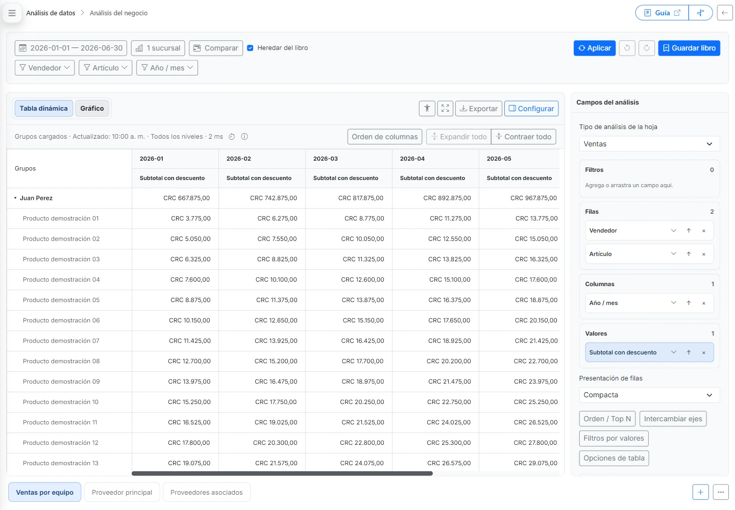This screenshot has height=510, width=735.
Task: Open the date range picker field
Action: tap(71, 48)
